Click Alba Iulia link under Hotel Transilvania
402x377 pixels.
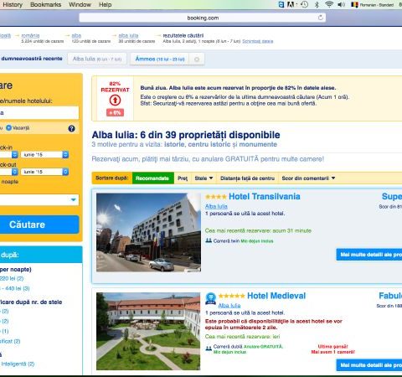[x=216, y=206]
